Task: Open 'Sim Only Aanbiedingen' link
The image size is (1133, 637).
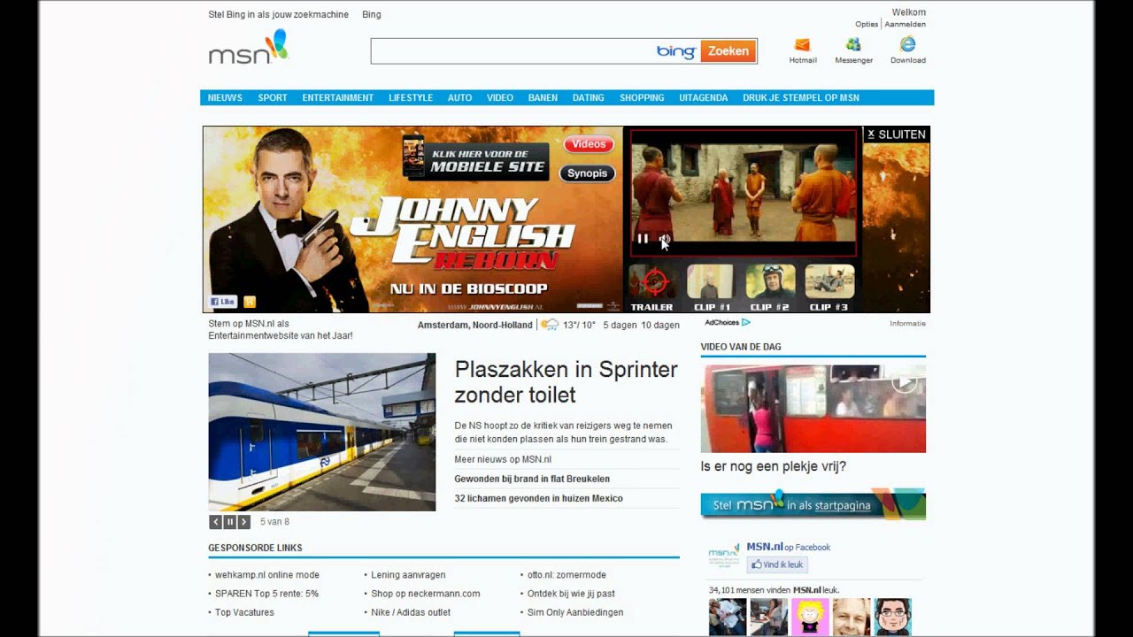Action: click(x=575, y=612)
